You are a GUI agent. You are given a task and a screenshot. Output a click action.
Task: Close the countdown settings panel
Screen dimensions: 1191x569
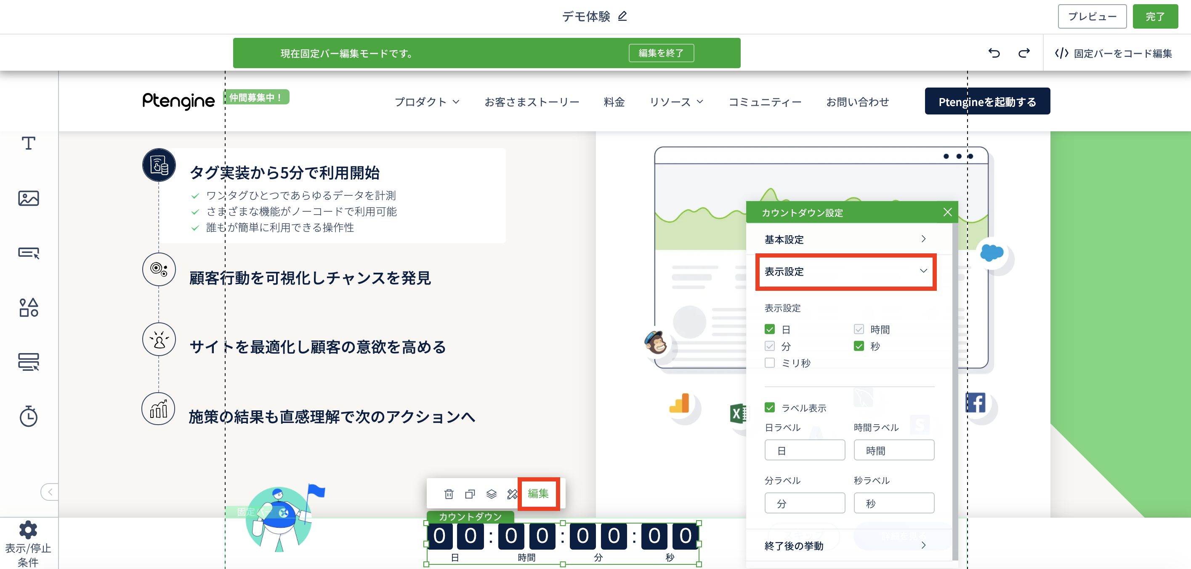(947, 212)
